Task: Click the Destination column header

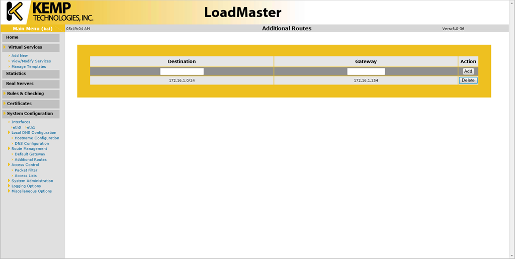Action: (x=182, y=61)
